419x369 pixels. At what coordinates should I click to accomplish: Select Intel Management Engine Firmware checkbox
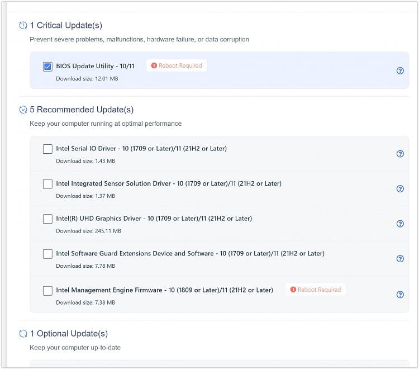47,291
